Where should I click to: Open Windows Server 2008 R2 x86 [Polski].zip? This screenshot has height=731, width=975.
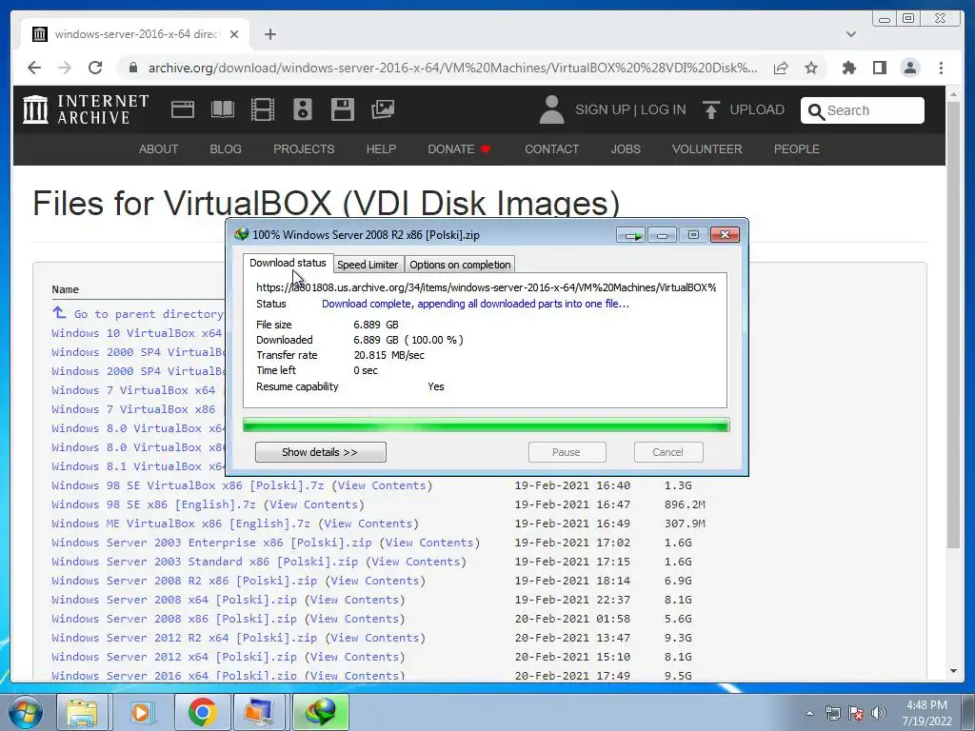pos(184,581)
